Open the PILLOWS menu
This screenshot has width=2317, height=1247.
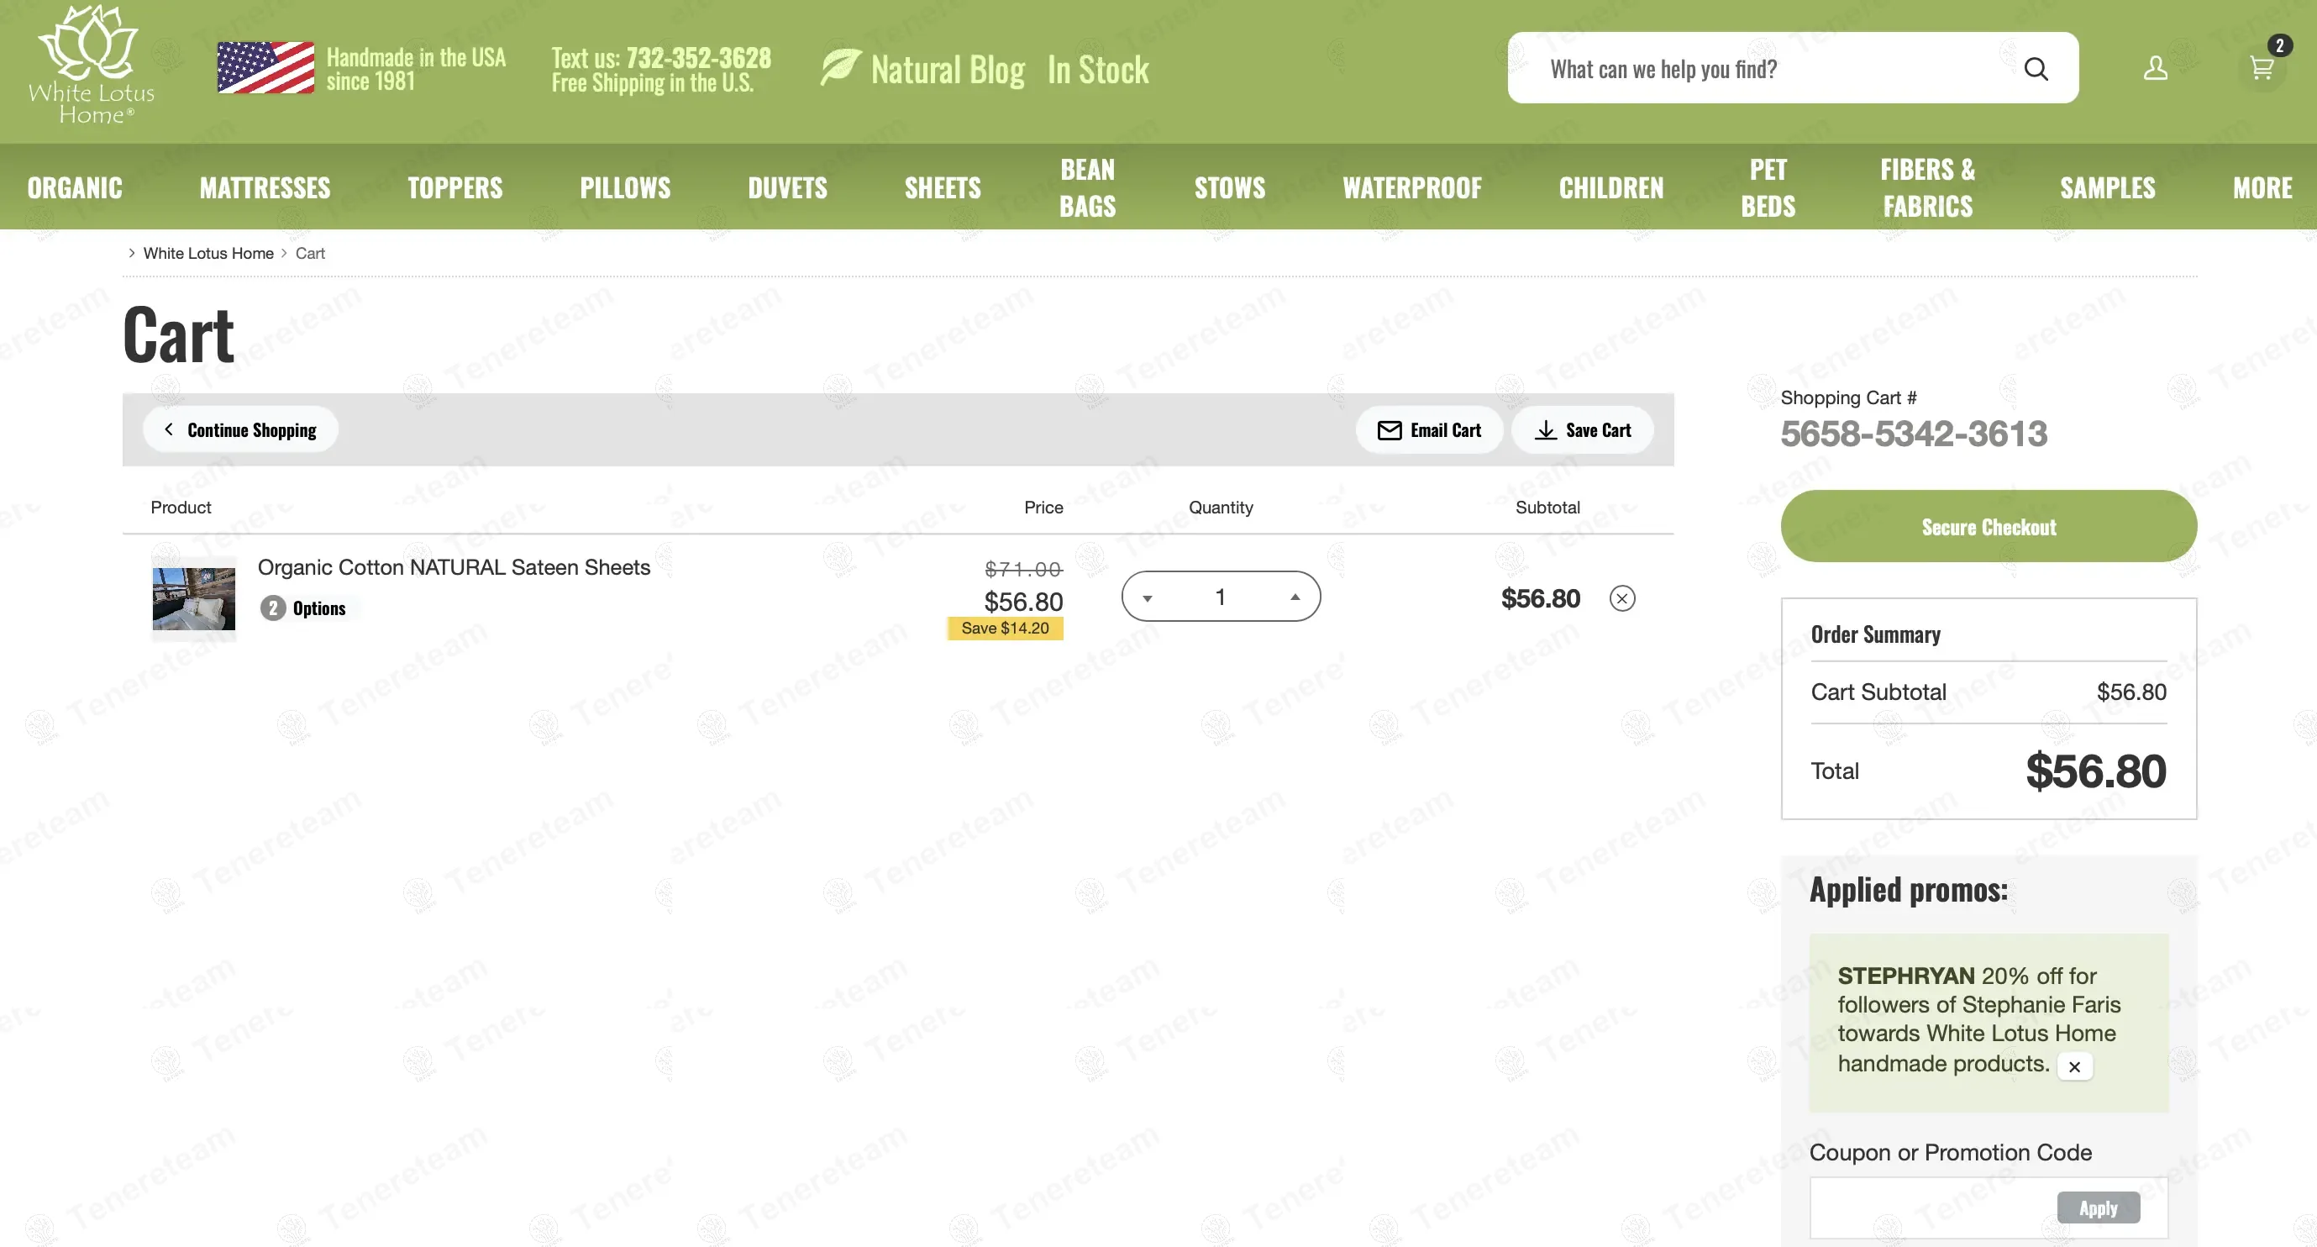(x=625, y=187)
